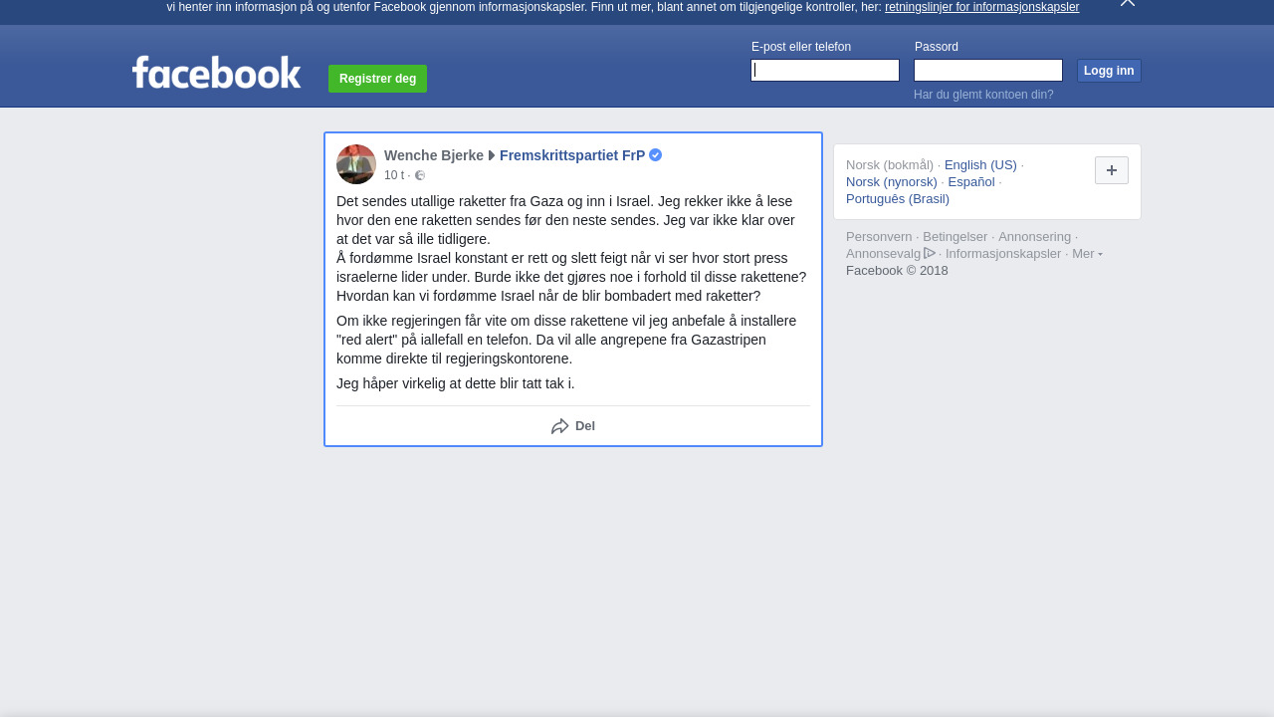
Task: Click the verified badge next to Fremskrittspartiet FrP
Action: point(655,155)
